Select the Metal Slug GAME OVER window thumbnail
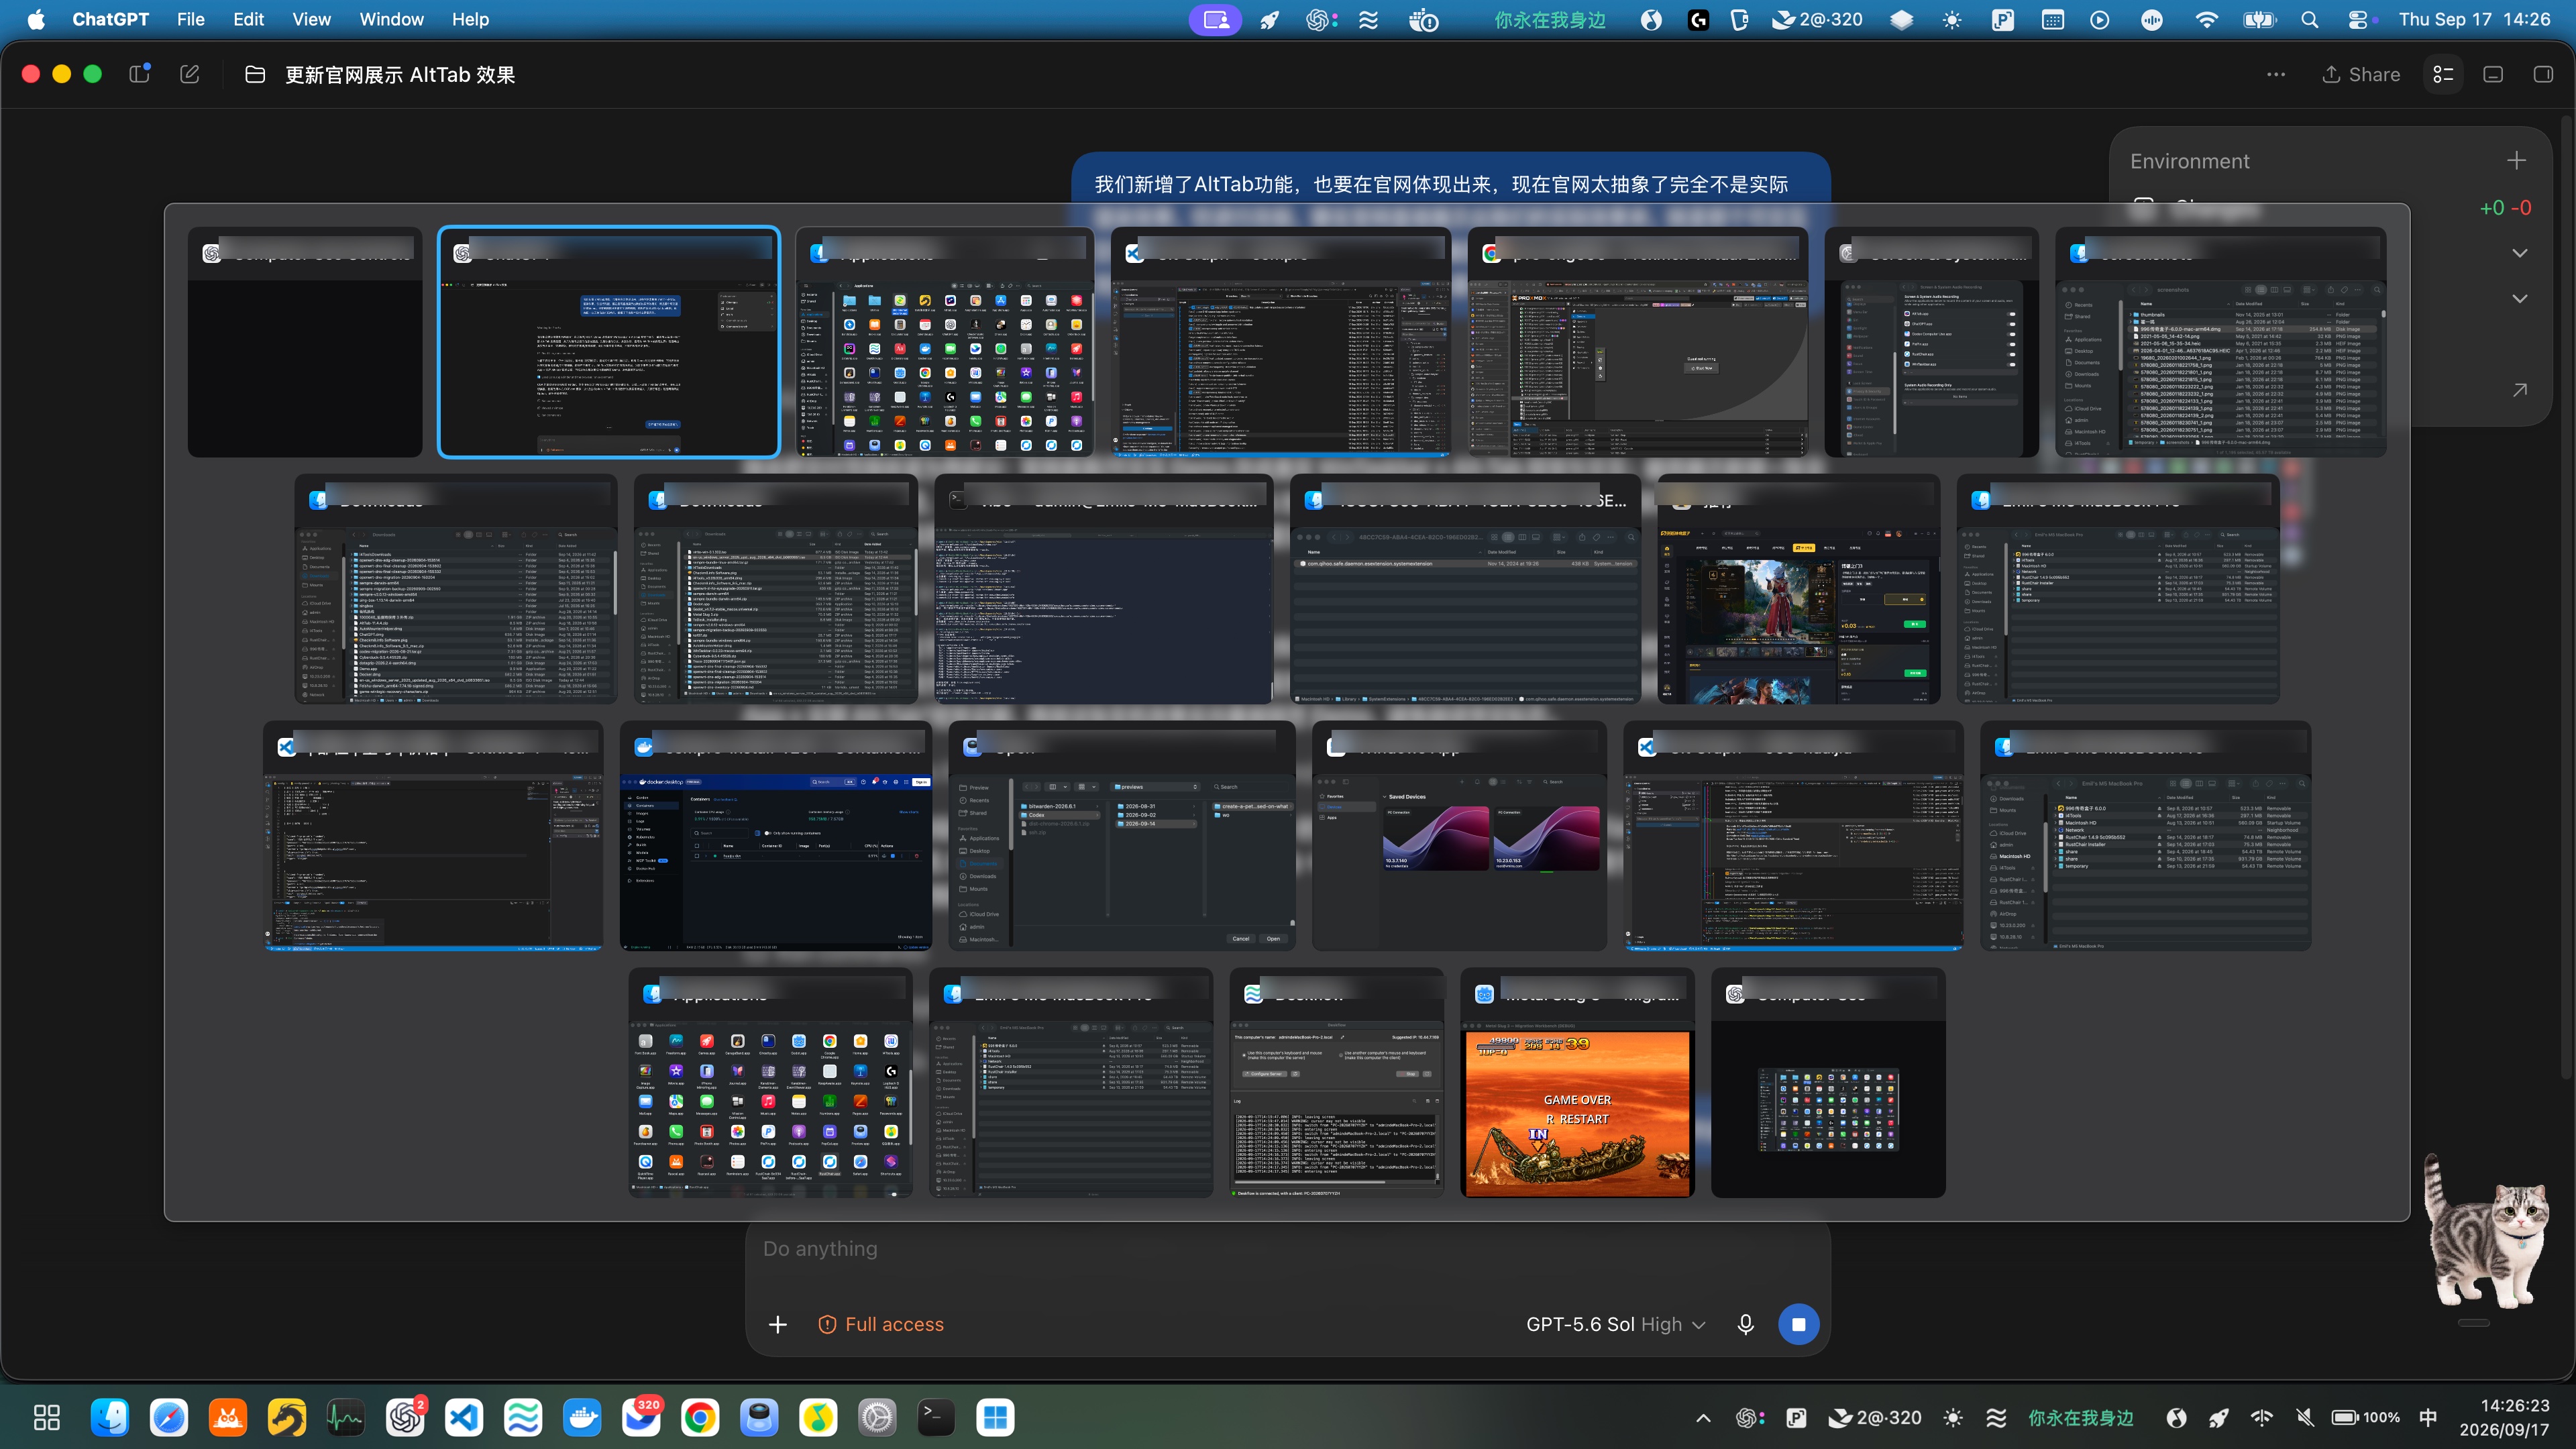 tap(1578, 1082)
